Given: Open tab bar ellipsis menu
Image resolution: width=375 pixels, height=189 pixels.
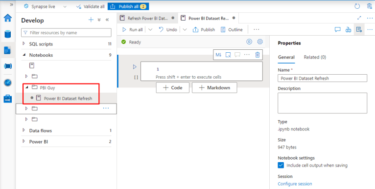Looking at the screenshot, I should tap(370, 18).
